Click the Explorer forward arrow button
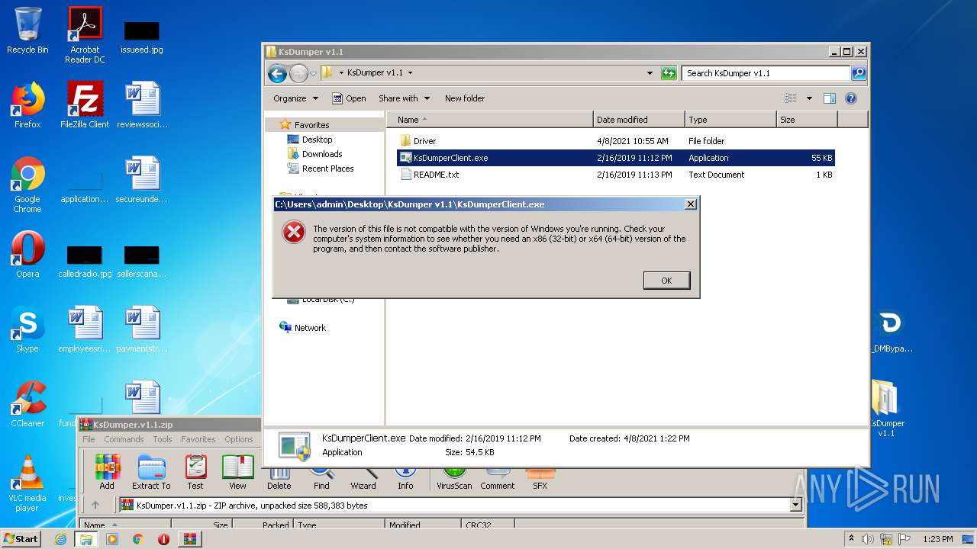This screenshot has height=549, width=977. 298,73
